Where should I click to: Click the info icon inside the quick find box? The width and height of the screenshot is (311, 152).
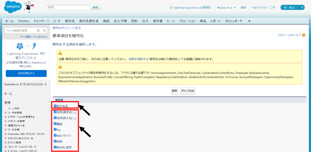tap(38, 30)
